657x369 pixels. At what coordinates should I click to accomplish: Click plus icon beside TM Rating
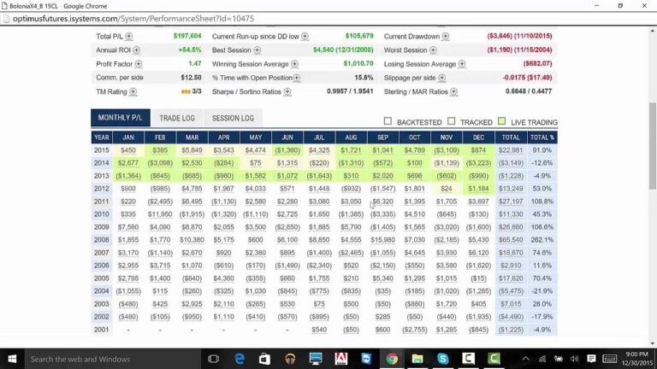pos(133,91)
